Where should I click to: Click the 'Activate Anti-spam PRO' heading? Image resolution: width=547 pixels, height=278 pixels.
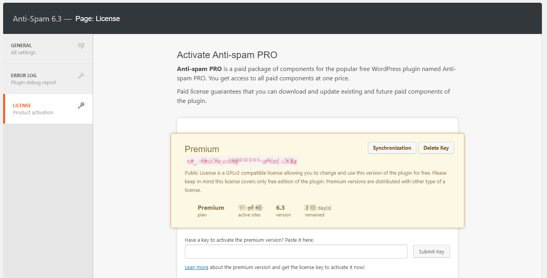[227, 55]
